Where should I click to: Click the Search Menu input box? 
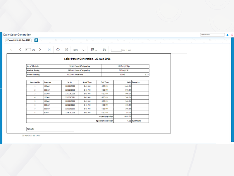coord(212,35)
